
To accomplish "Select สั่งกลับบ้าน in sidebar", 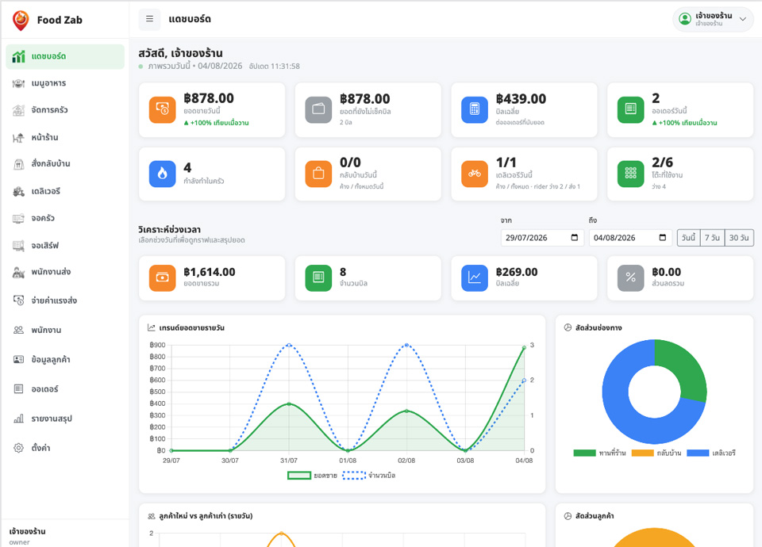I will click(x=65, y=164).
